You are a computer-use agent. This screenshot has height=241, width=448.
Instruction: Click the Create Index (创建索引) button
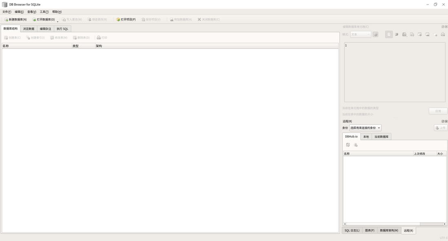coord(35,38)
